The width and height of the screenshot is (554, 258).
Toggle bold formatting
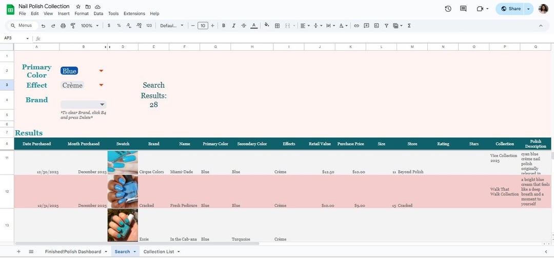[224, 26]
